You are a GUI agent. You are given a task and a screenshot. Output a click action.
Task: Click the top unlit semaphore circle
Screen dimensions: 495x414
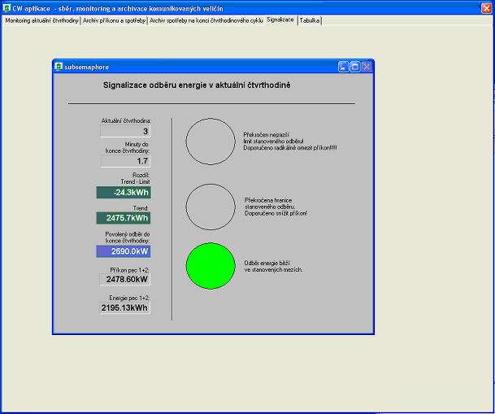pyautogui.click(x=210, y=142)
